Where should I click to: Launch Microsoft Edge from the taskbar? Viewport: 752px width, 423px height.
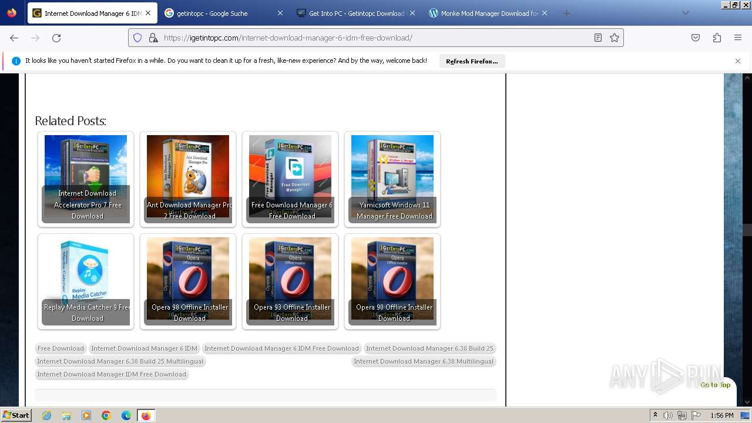coord(126,415)
